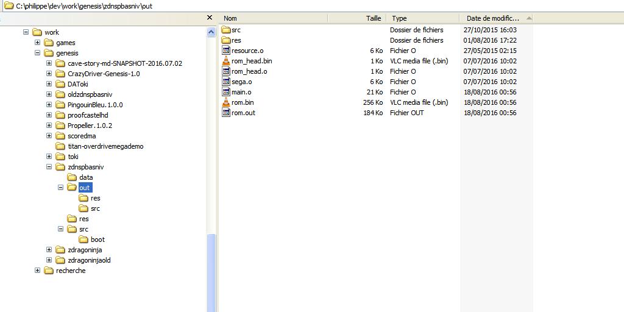Image resolution: width=624 pixels, height=312 pixels.
Task: Click the VLC cone icon for rom_head.bin
Action: 225,61
